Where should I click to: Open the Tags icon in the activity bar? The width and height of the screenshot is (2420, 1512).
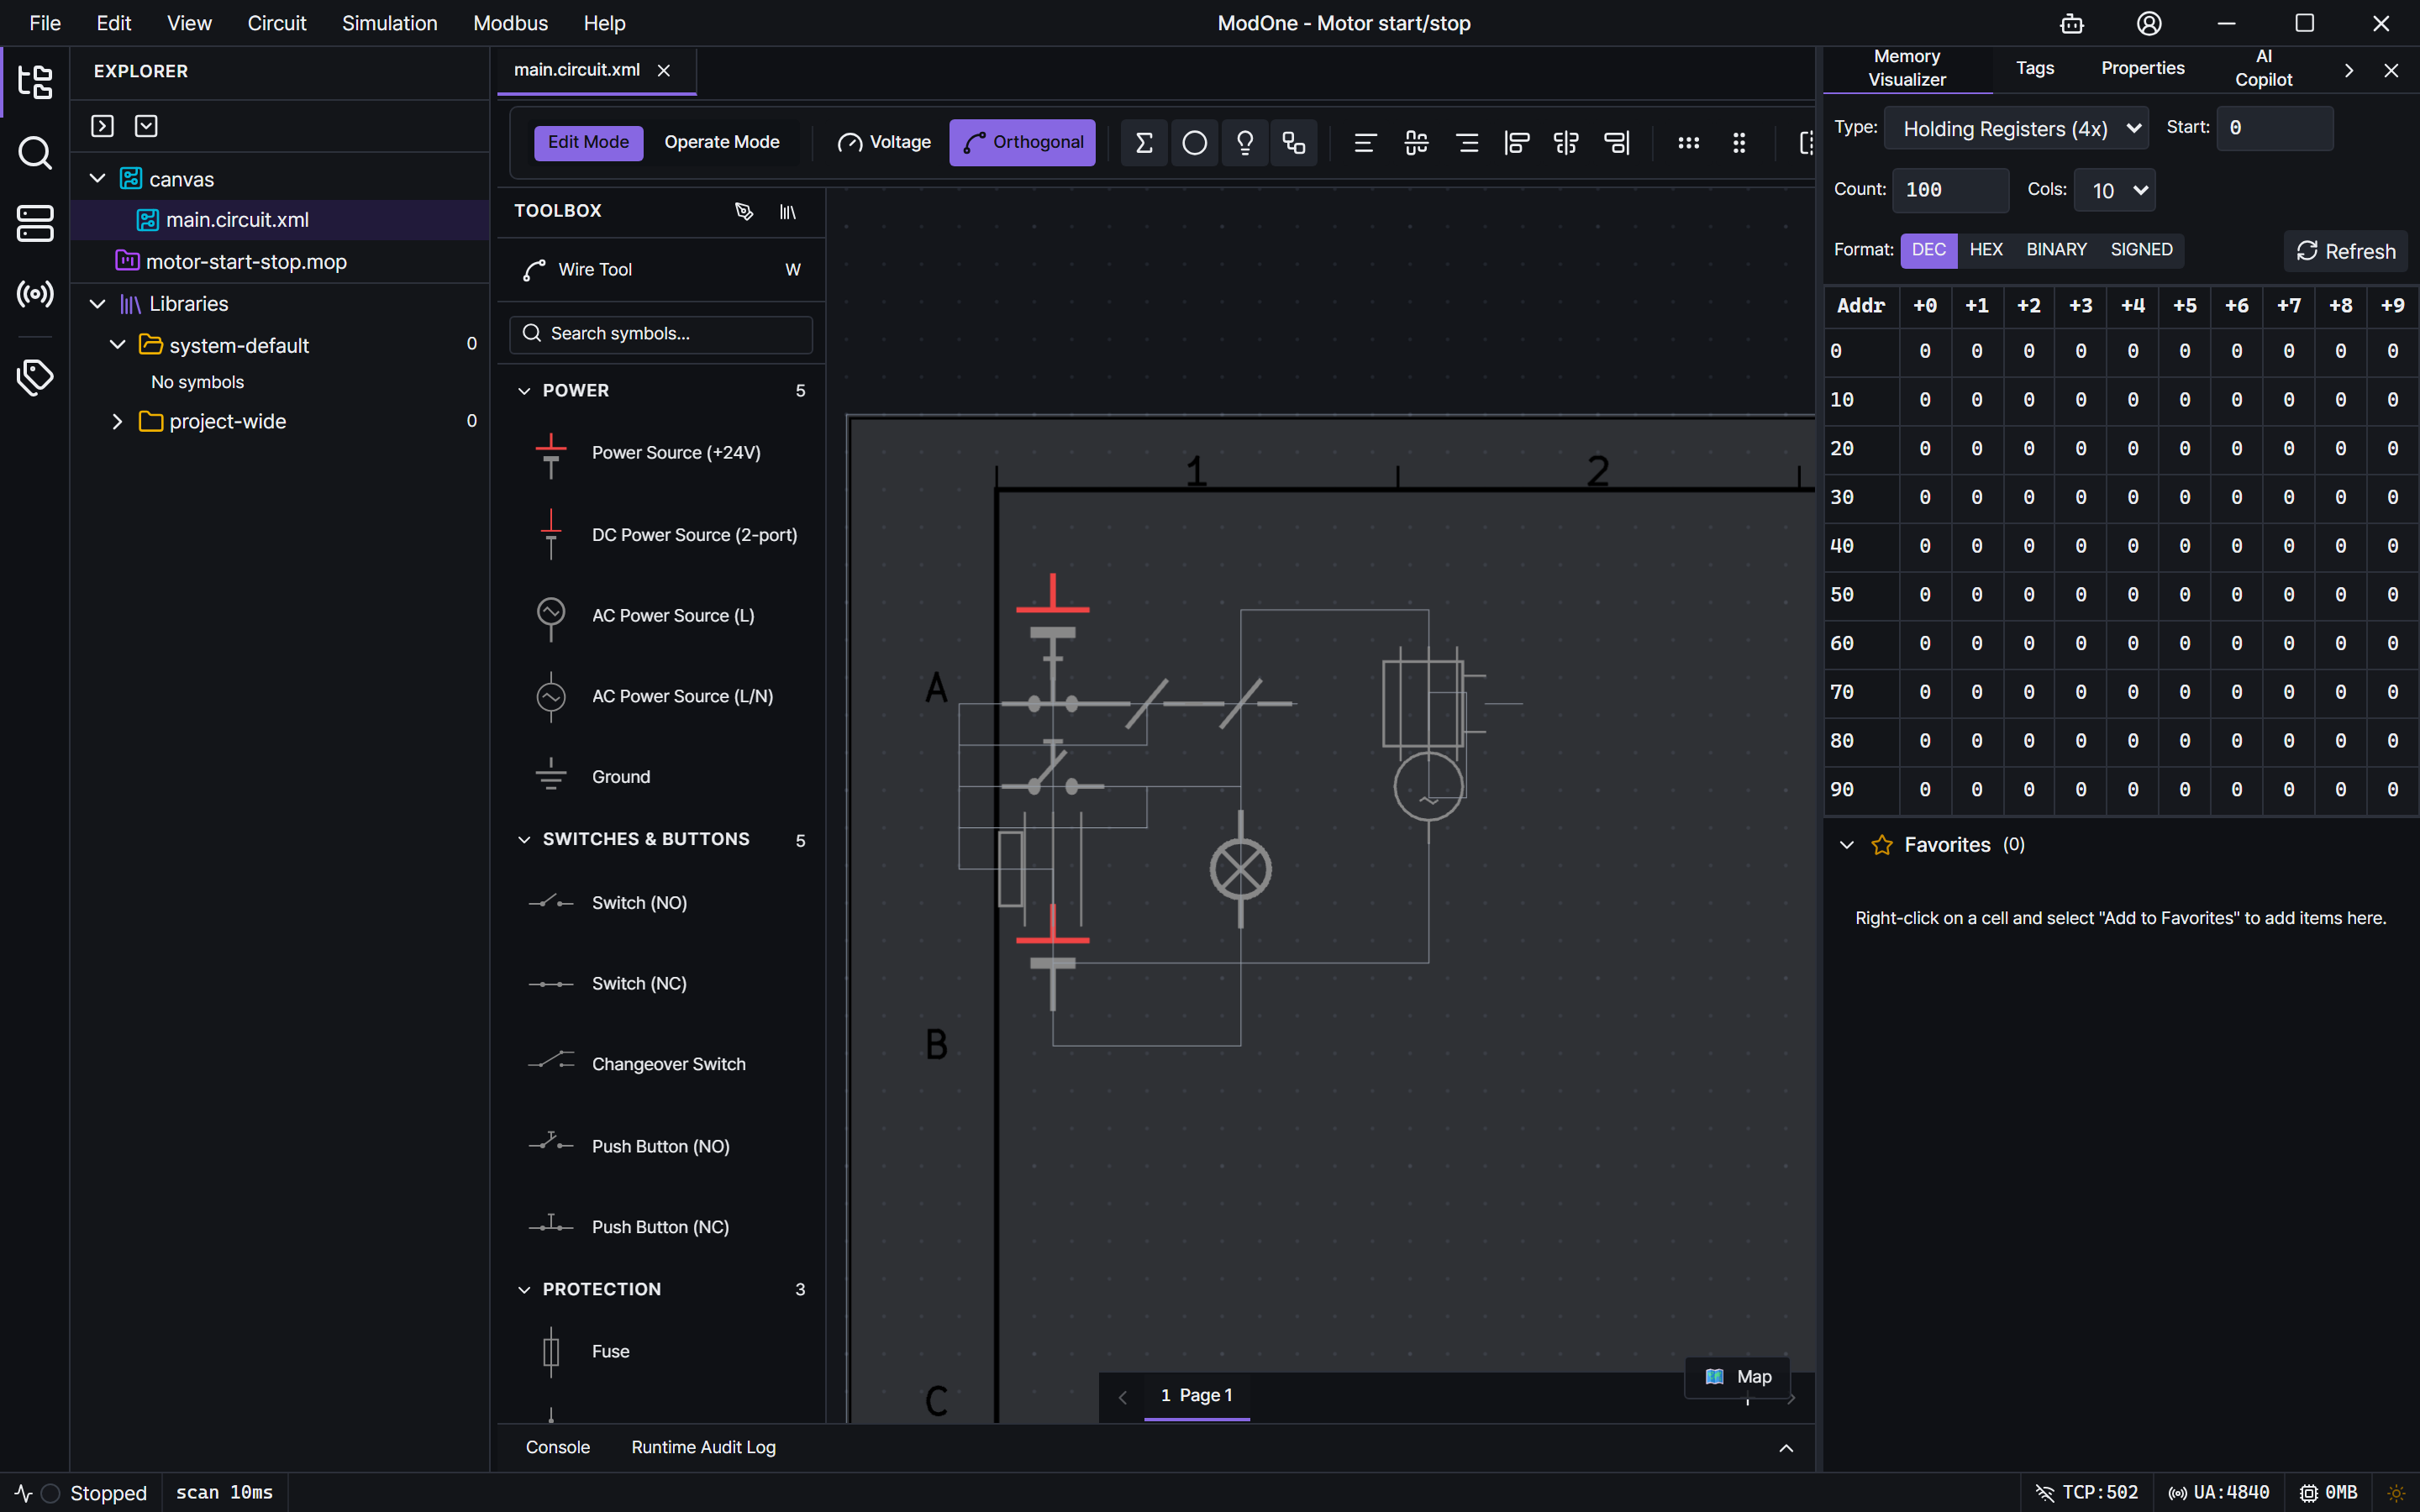(x=35, y=377)
